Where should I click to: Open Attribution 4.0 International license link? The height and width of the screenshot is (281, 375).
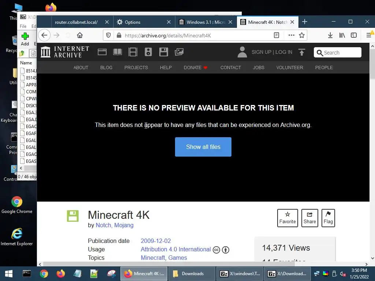pyautogui.click(x=176, y=250)
